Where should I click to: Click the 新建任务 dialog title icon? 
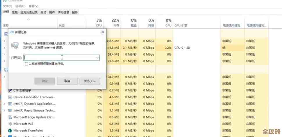(x=12, y=32)
